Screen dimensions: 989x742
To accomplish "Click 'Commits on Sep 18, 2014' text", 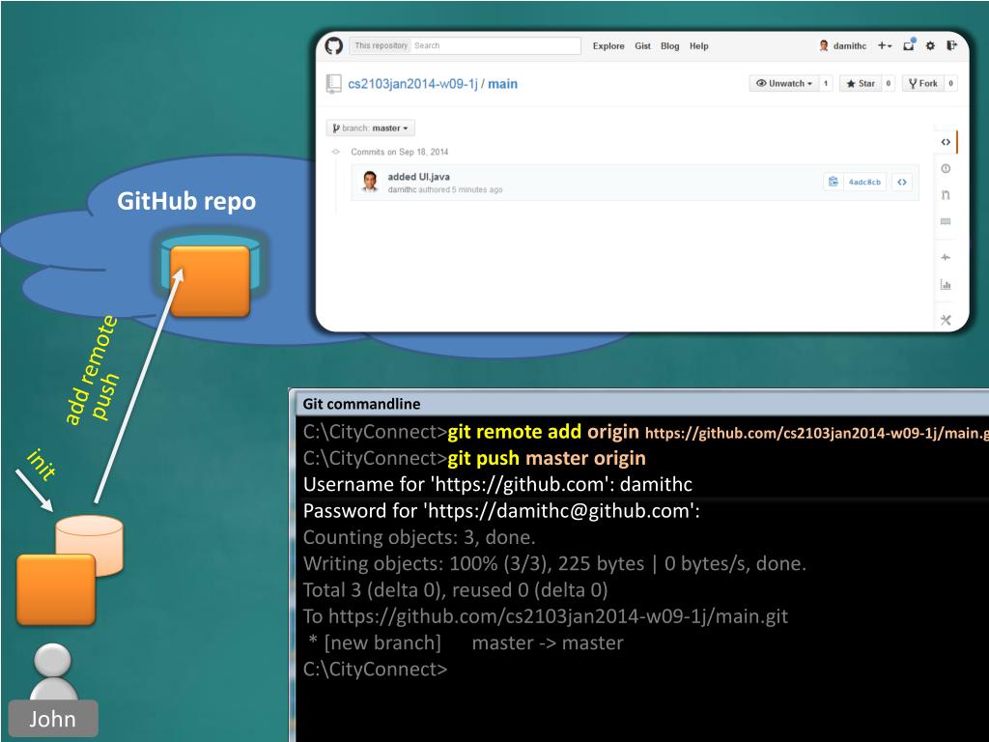I will coord(399,152).
